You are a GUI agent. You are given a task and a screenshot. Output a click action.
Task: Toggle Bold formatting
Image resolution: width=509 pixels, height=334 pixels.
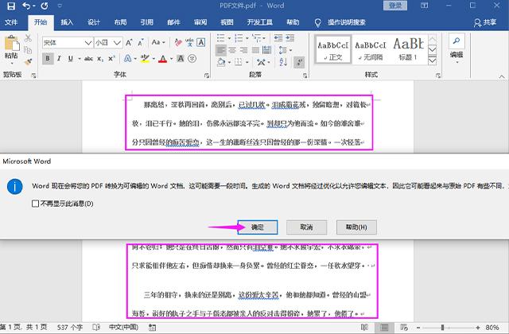coord(48,59)
